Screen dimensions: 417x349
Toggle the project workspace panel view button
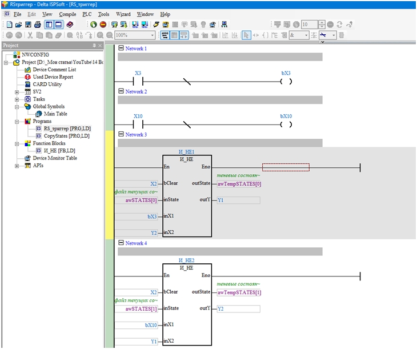[x=49, y=25]
